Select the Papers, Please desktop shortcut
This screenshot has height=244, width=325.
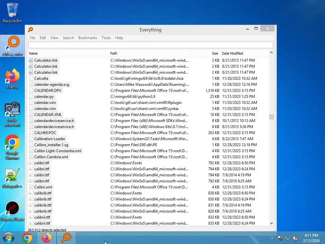(12, 211)
